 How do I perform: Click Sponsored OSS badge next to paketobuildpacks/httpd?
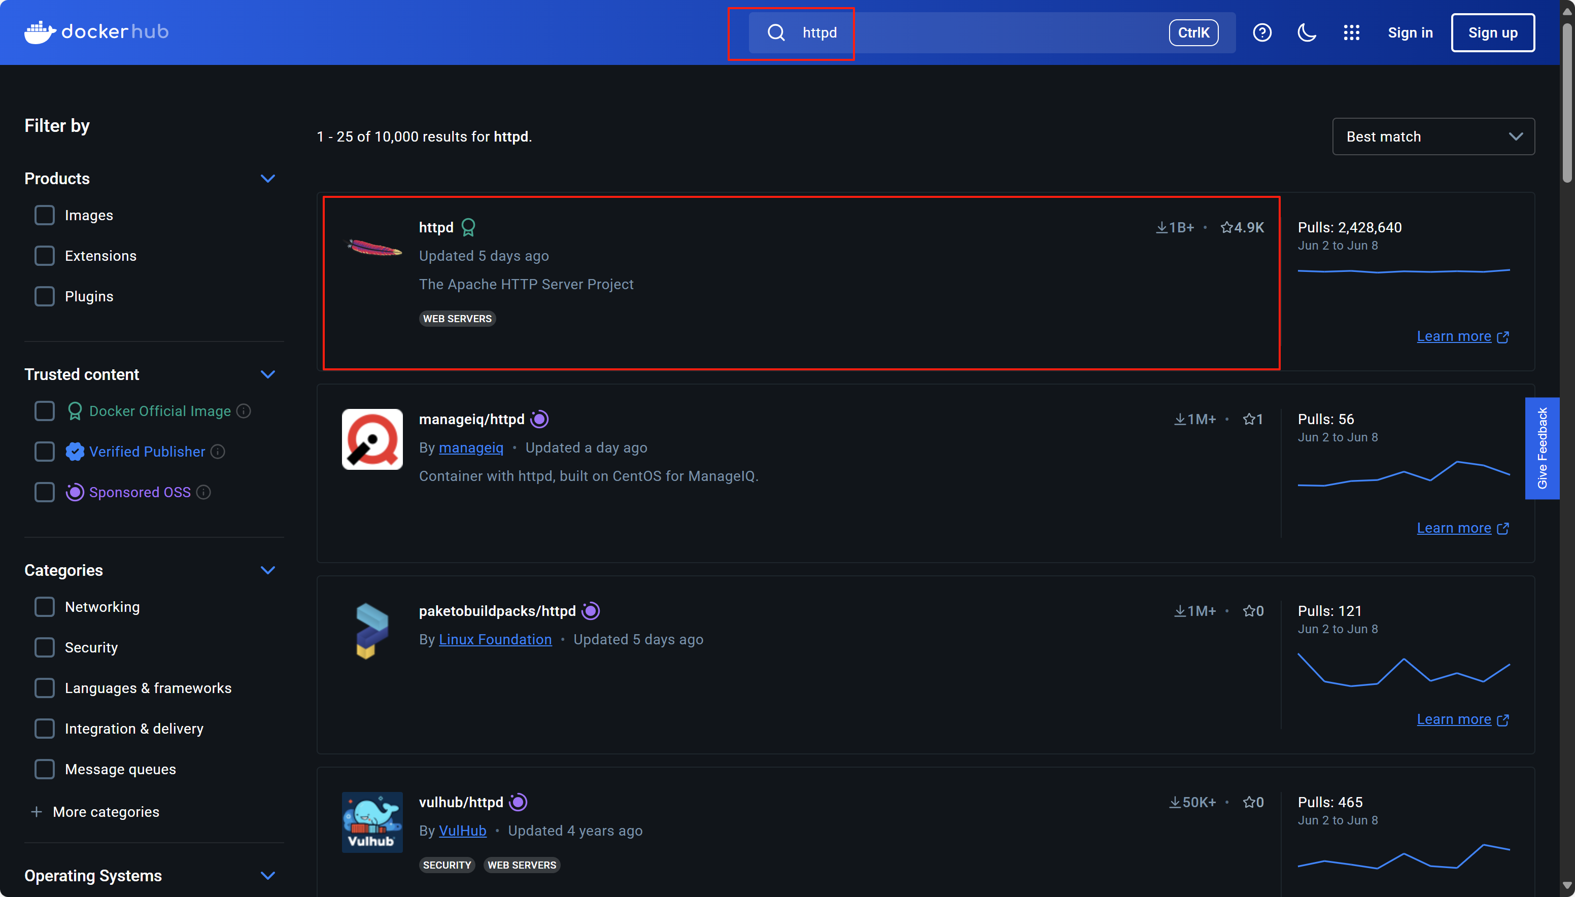[x=591, y=610]
